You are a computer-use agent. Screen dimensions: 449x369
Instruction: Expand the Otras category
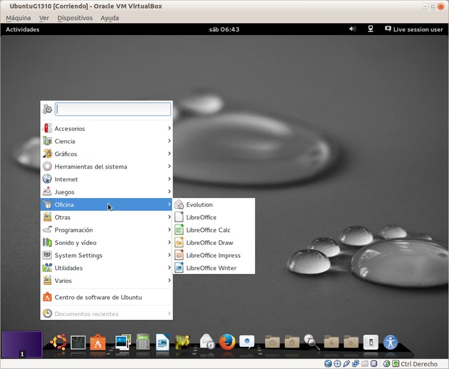107,217
